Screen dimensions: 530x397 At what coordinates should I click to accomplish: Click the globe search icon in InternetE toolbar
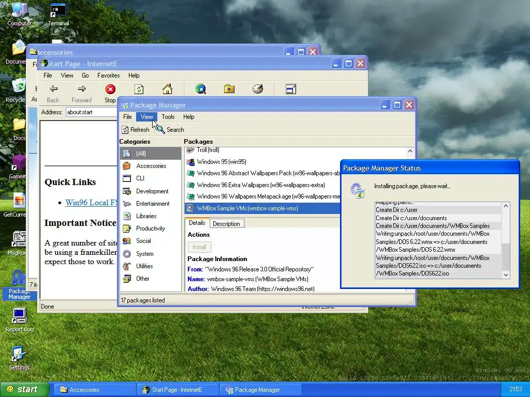click(x=201, y=89)
